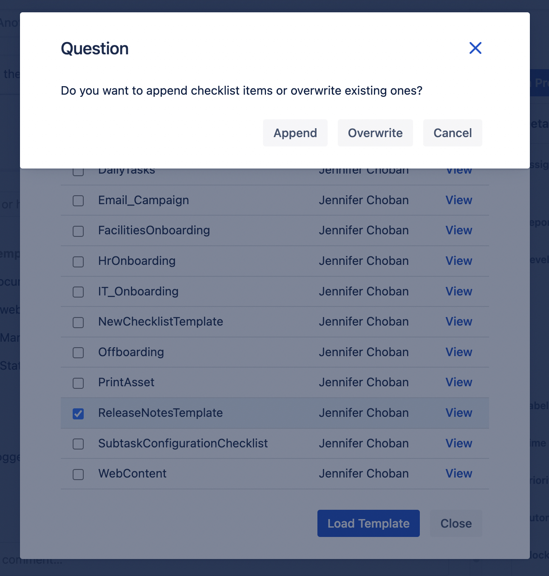Select the FacilitiesOnboarding template checkbox
Viewport: 549px width, 576px height.
click(x=78, y=231)
